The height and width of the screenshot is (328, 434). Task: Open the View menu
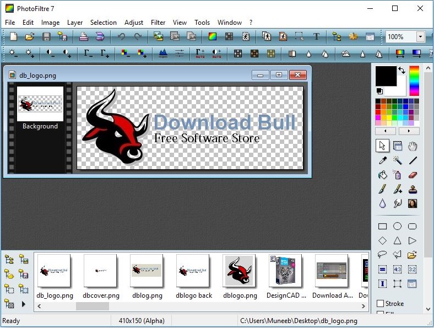click(180, 23)
